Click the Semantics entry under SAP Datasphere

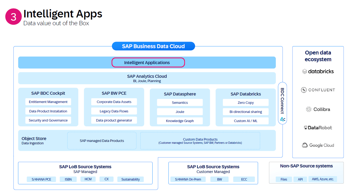coord(179,102)
